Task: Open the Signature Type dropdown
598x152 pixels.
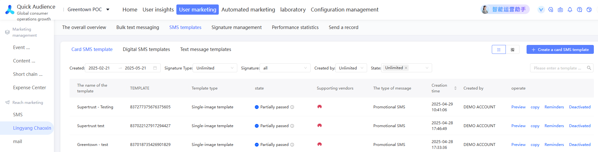Action: (215, 68)
